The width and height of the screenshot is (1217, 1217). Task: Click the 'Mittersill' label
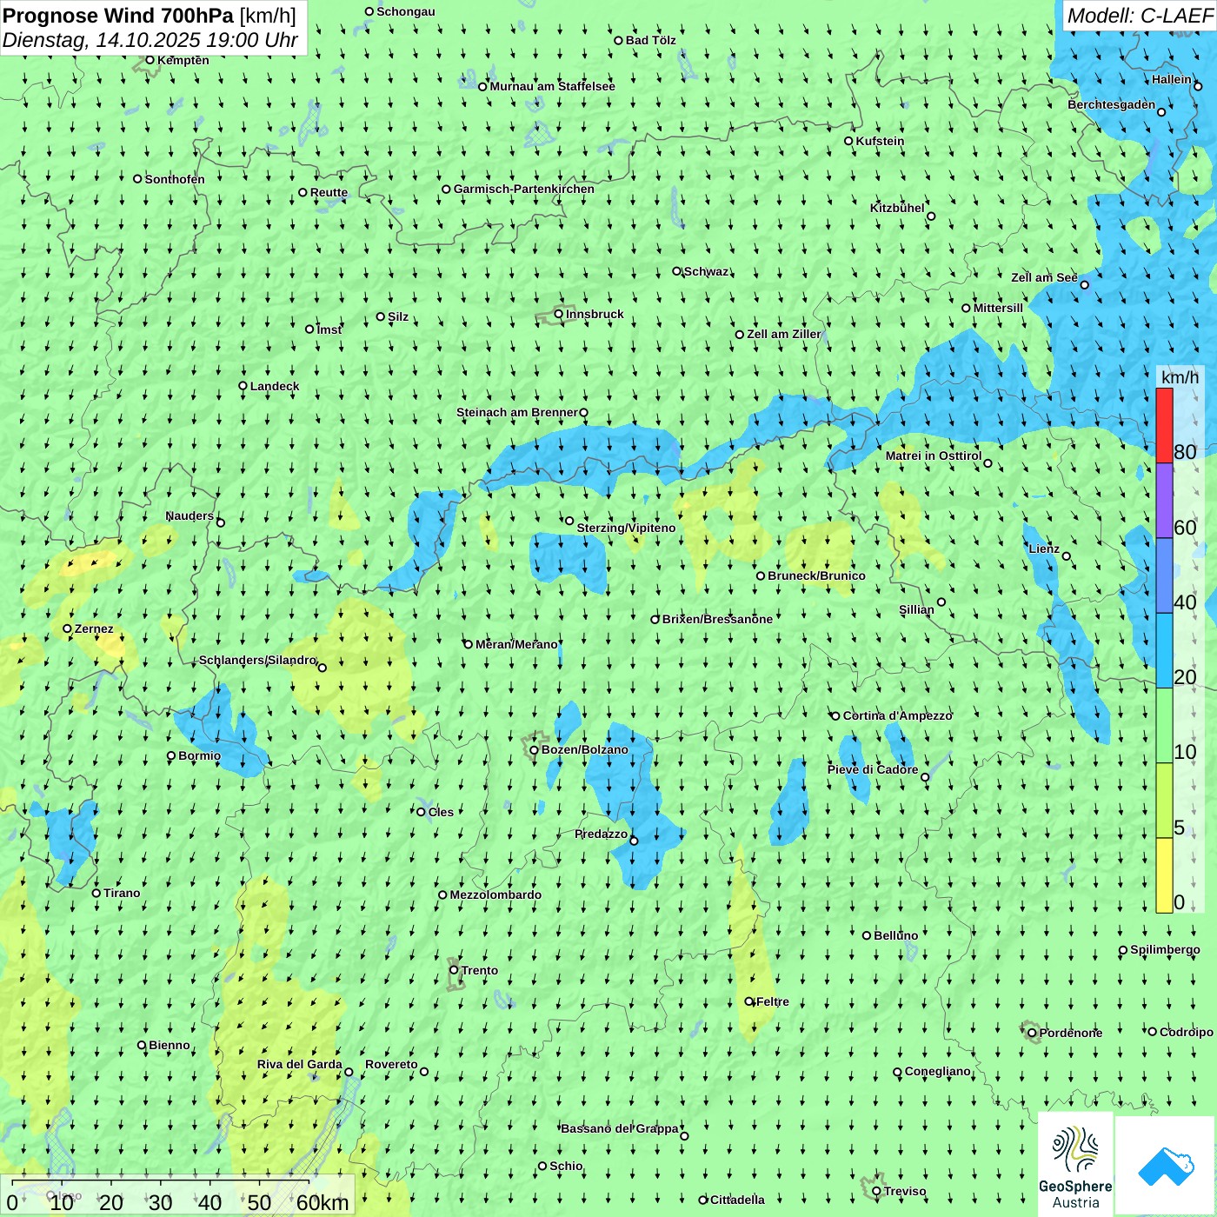(998, 308)
